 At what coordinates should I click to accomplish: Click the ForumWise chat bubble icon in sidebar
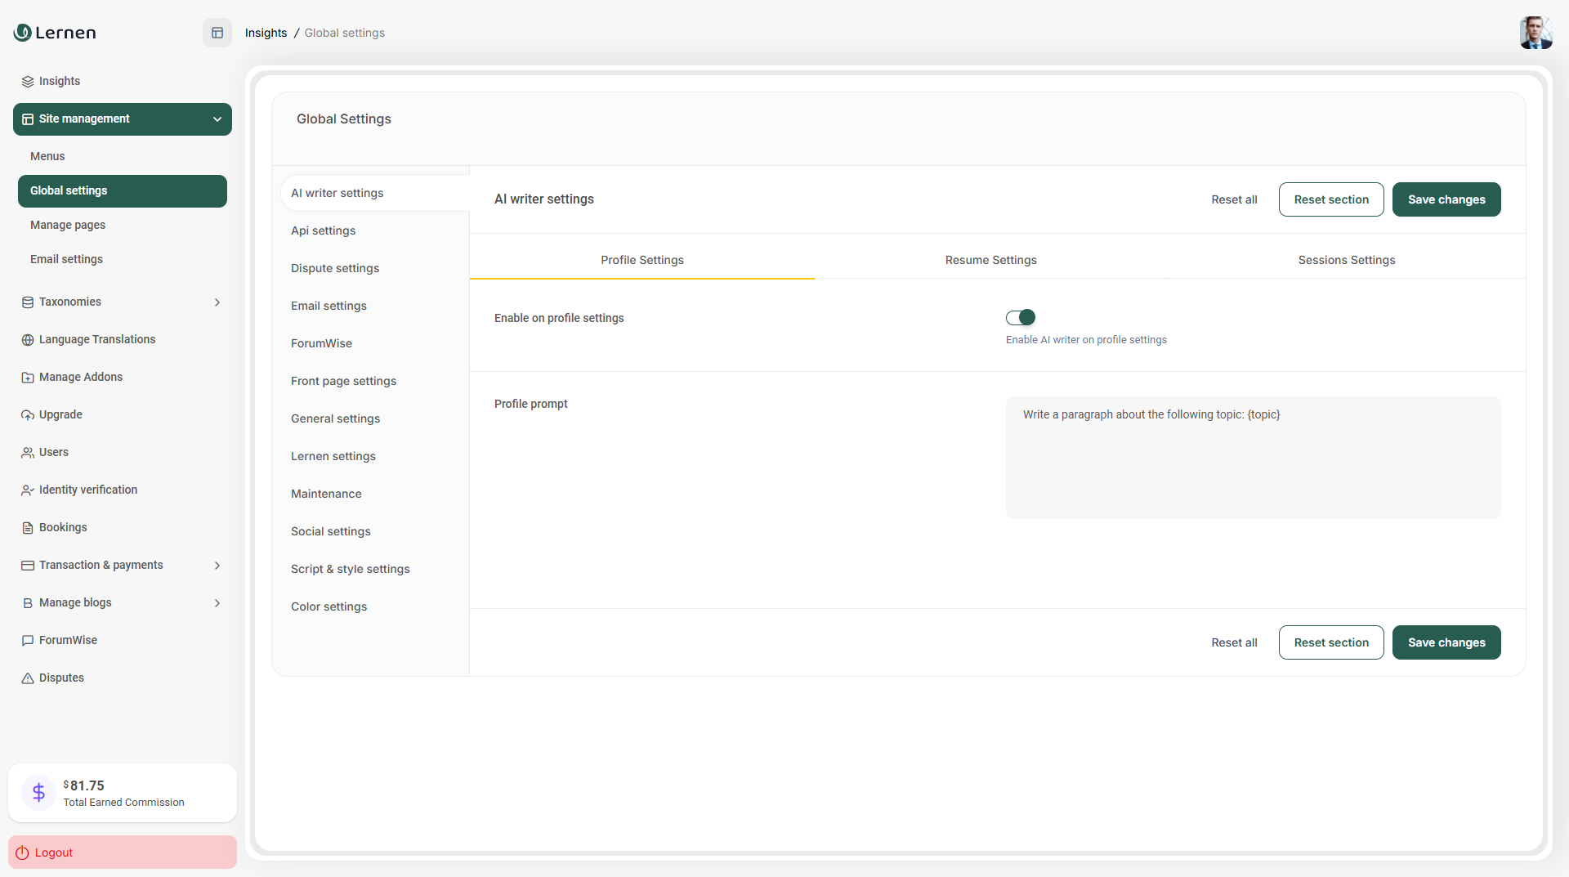28,641
